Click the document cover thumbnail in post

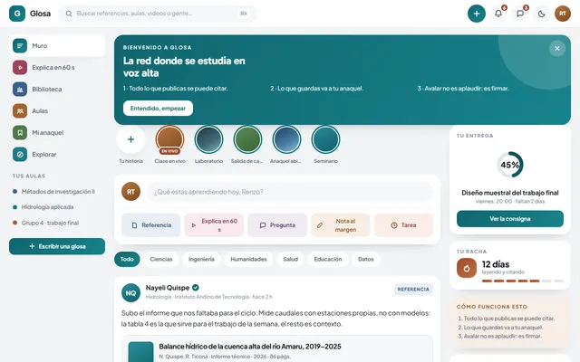coord(141,352)
